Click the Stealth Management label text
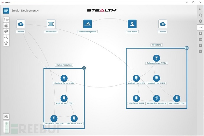Image resolution: width=204 pixels, height=136 pixels. 88,31
